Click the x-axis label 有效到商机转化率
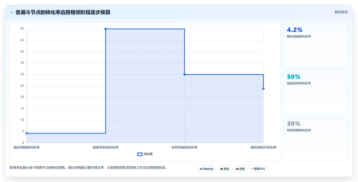358x182 pixels. tap(185, 147)
